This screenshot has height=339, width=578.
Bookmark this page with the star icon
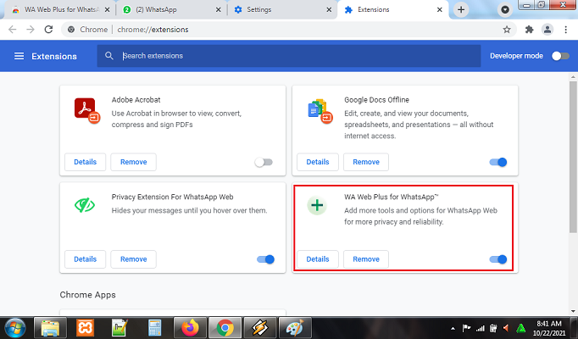click(507, 30)
